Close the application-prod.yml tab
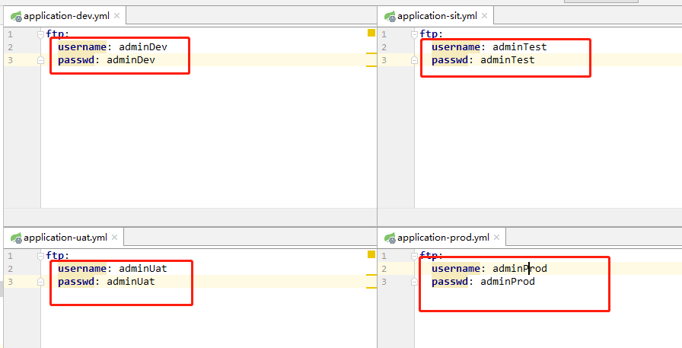 (x=496, y=238)
